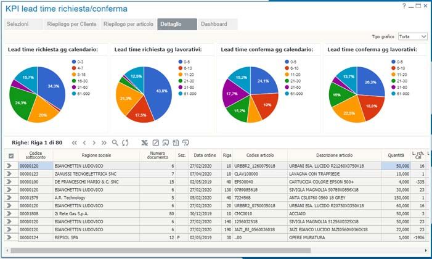Expand the REPSOL SPA row arrow
Viewport: 432px width, 259px height.
pyautogui.click(x=10, y=237)
